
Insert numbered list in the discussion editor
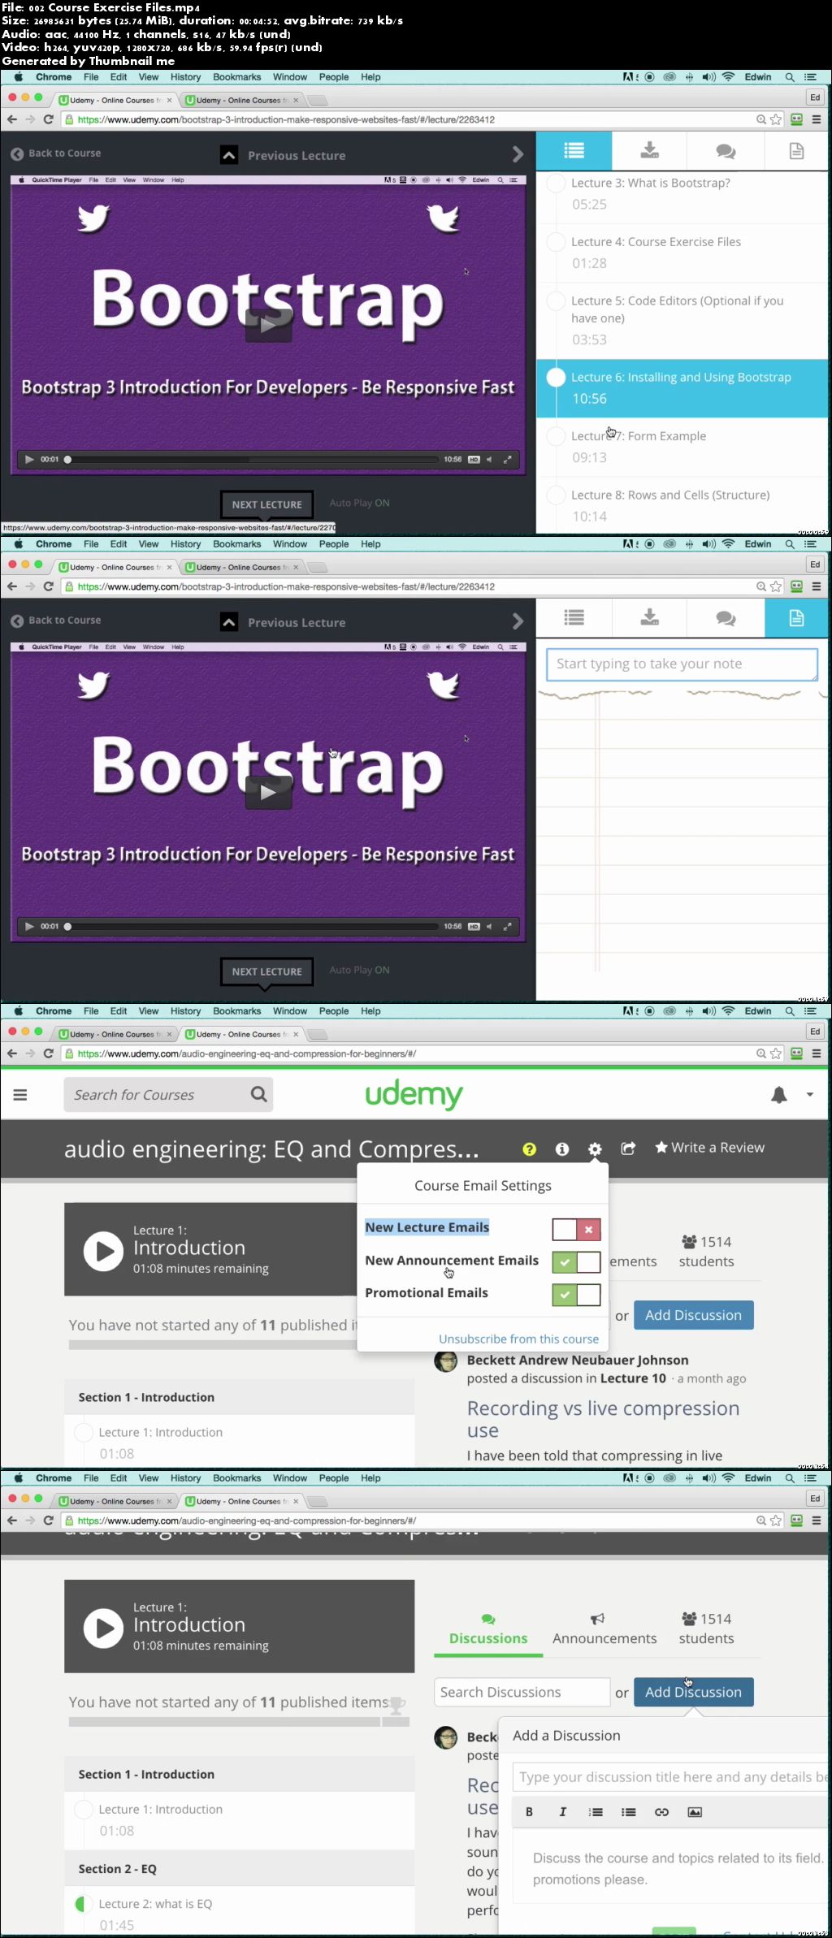tap(596, 1811)
